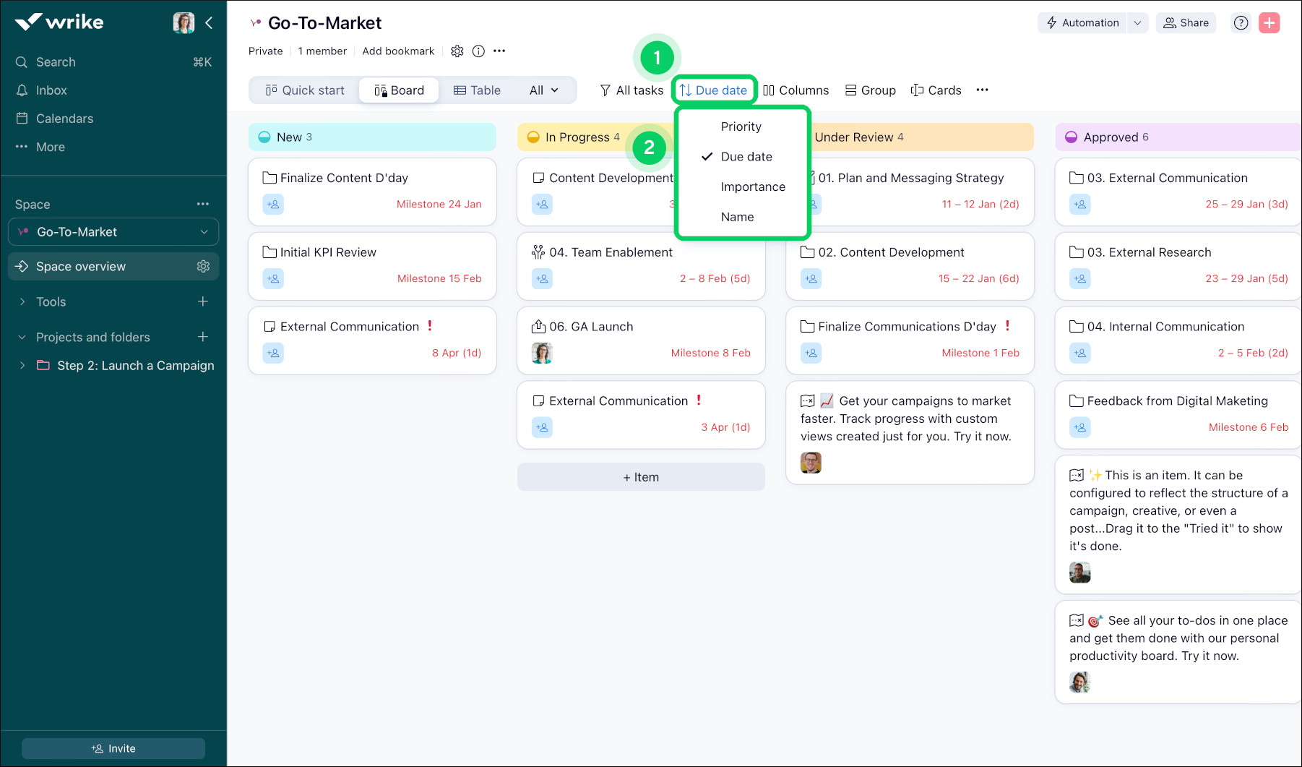Click Add bookmark link
Image resolution: width=1302 pixels, height=767 pixels.
(x=397, y=51)
